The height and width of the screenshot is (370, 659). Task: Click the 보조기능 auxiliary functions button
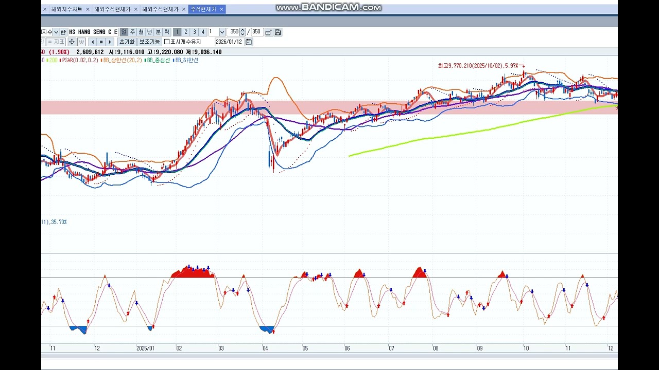pyautogui.click(x=150, y=42)
